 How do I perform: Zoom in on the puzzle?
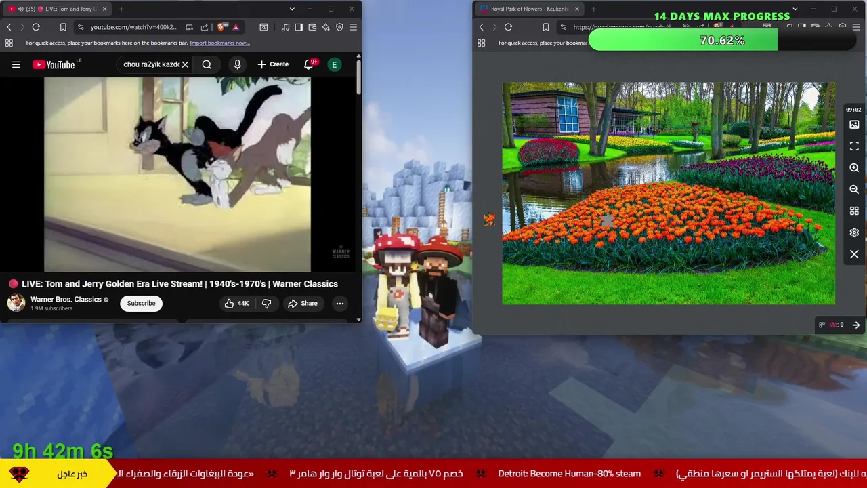click(x=854, y=168)
